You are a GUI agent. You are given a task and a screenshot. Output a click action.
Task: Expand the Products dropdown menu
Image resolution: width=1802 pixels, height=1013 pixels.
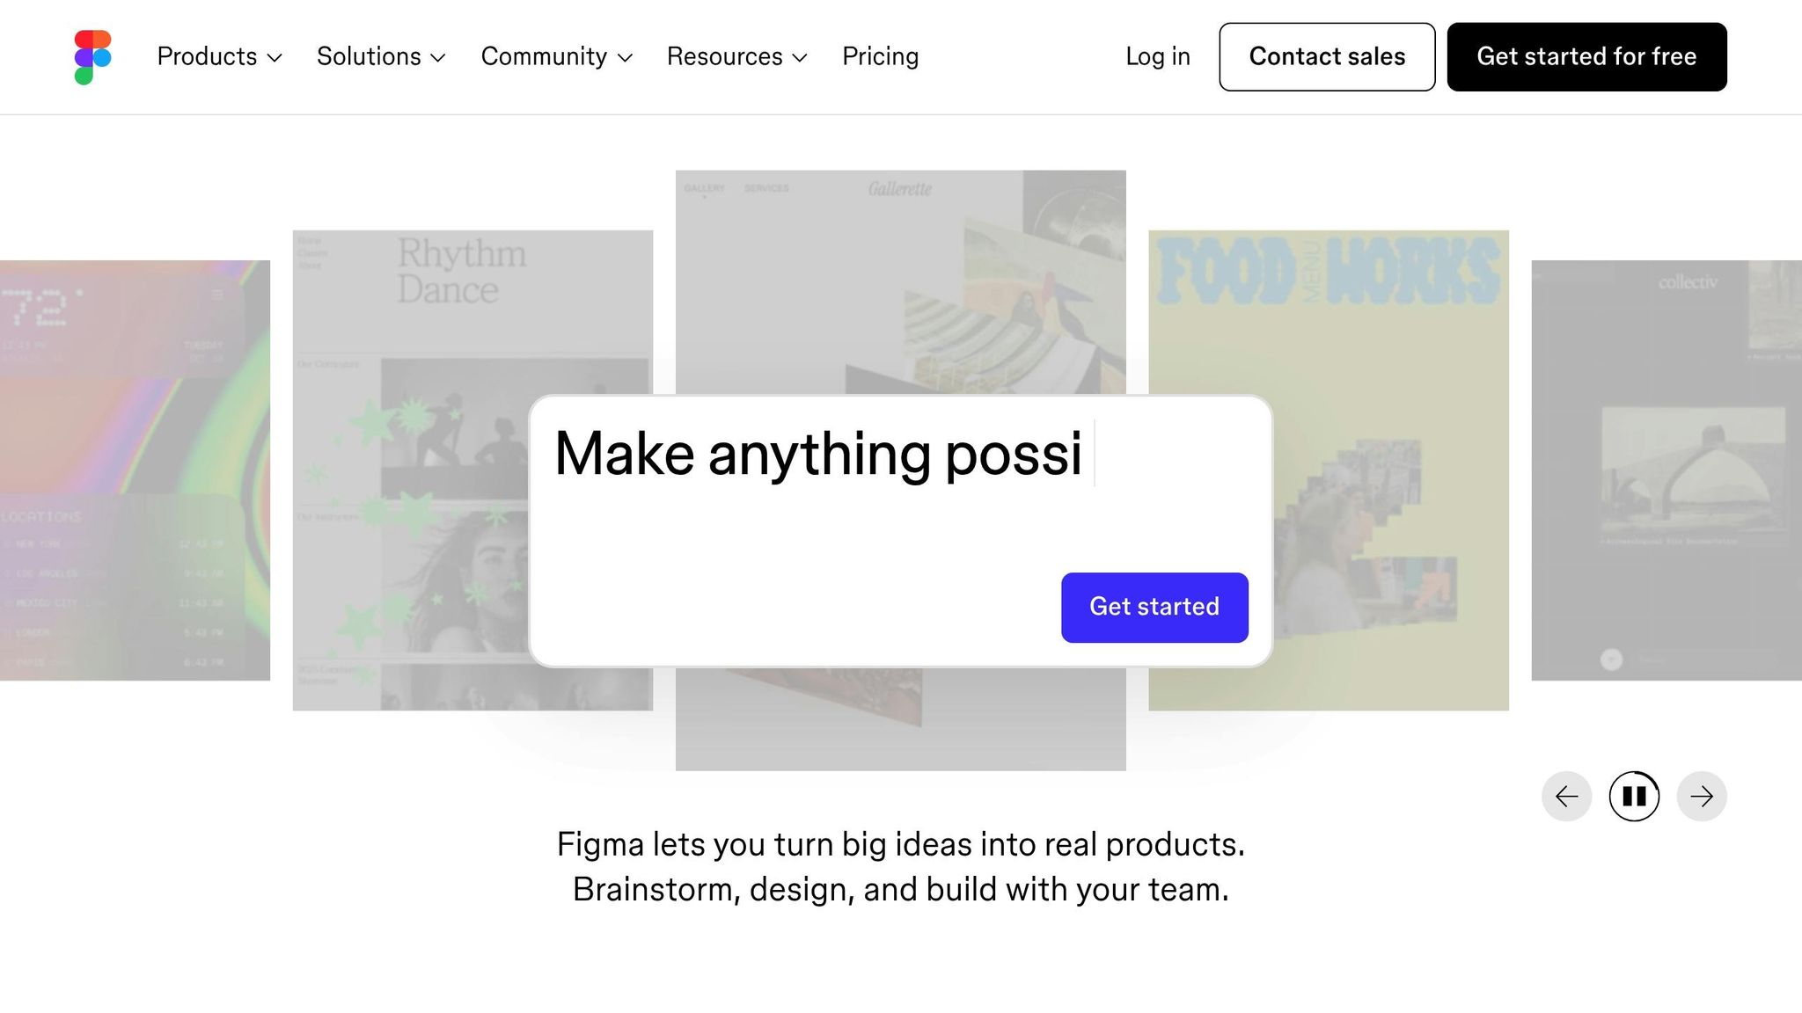tap(219, 57)
